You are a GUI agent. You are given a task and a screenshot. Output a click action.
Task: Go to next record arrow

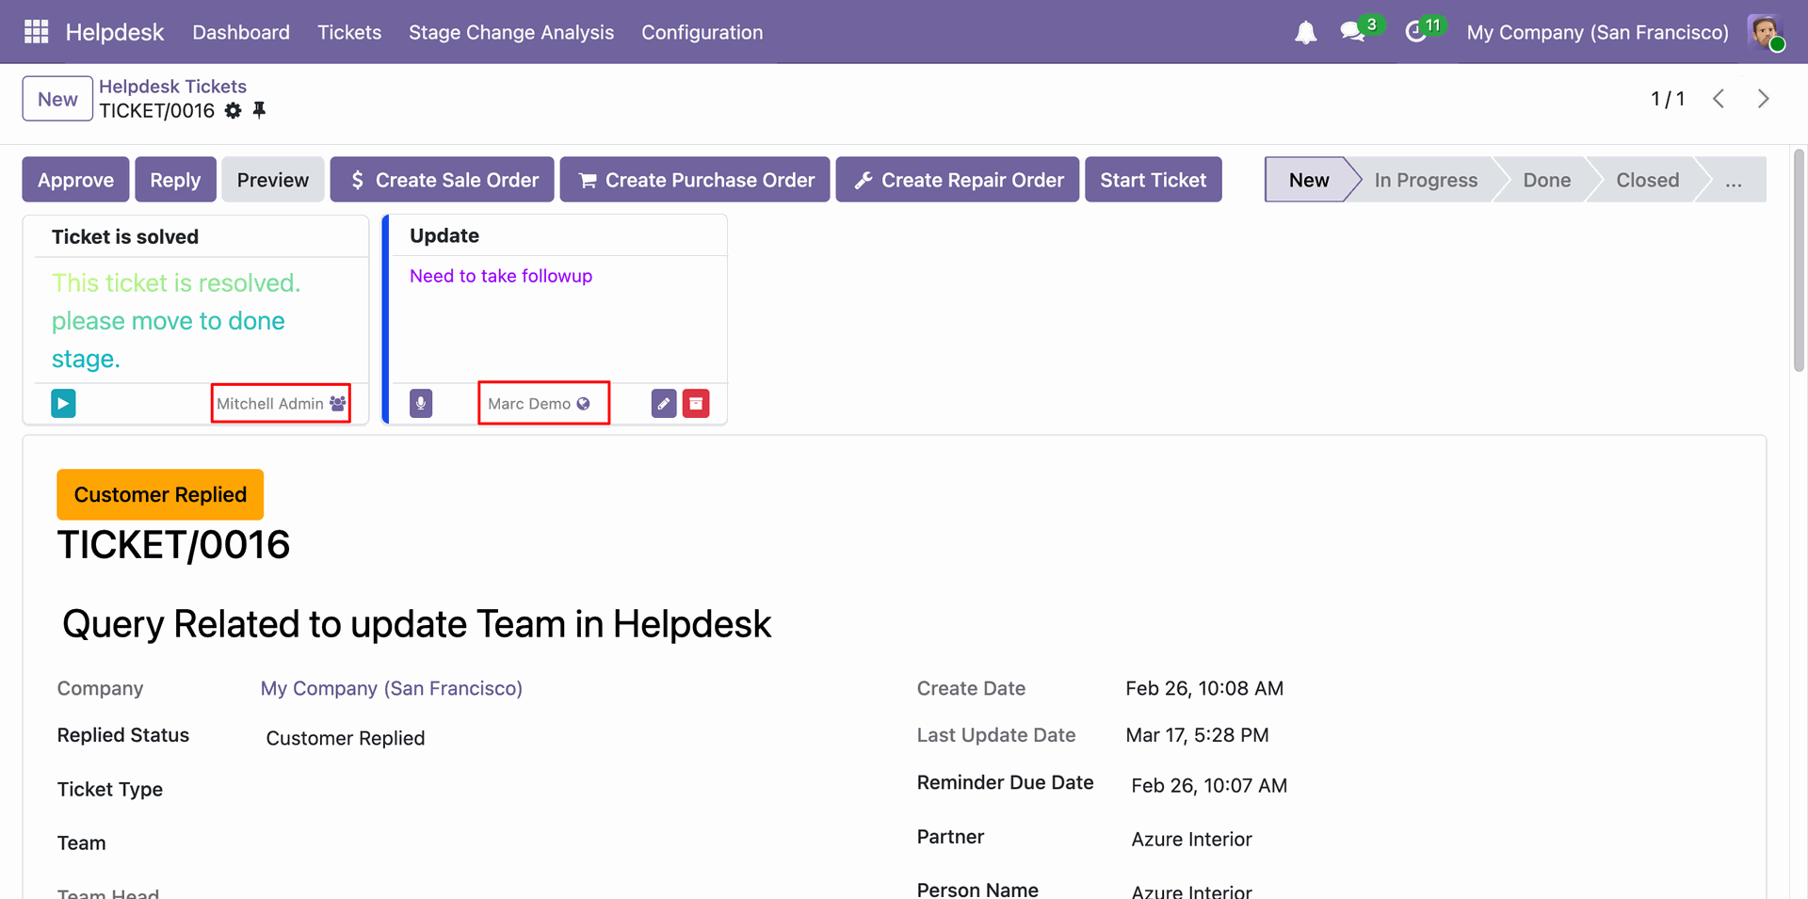click(1763, 99)
